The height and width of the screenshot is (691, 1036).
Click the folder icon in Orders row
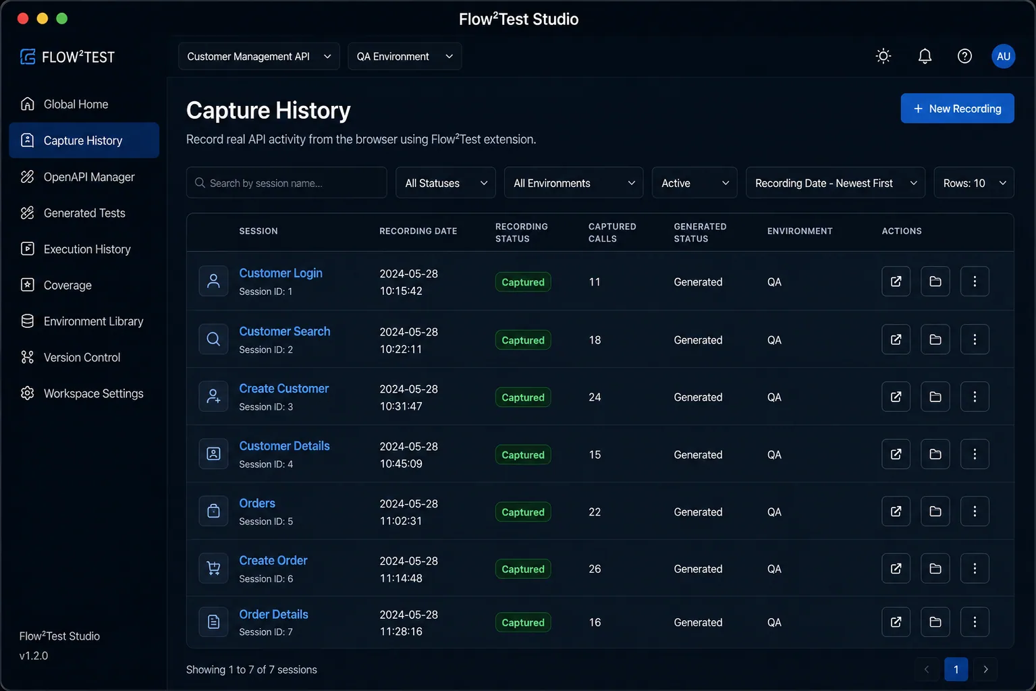pos(935,512)
